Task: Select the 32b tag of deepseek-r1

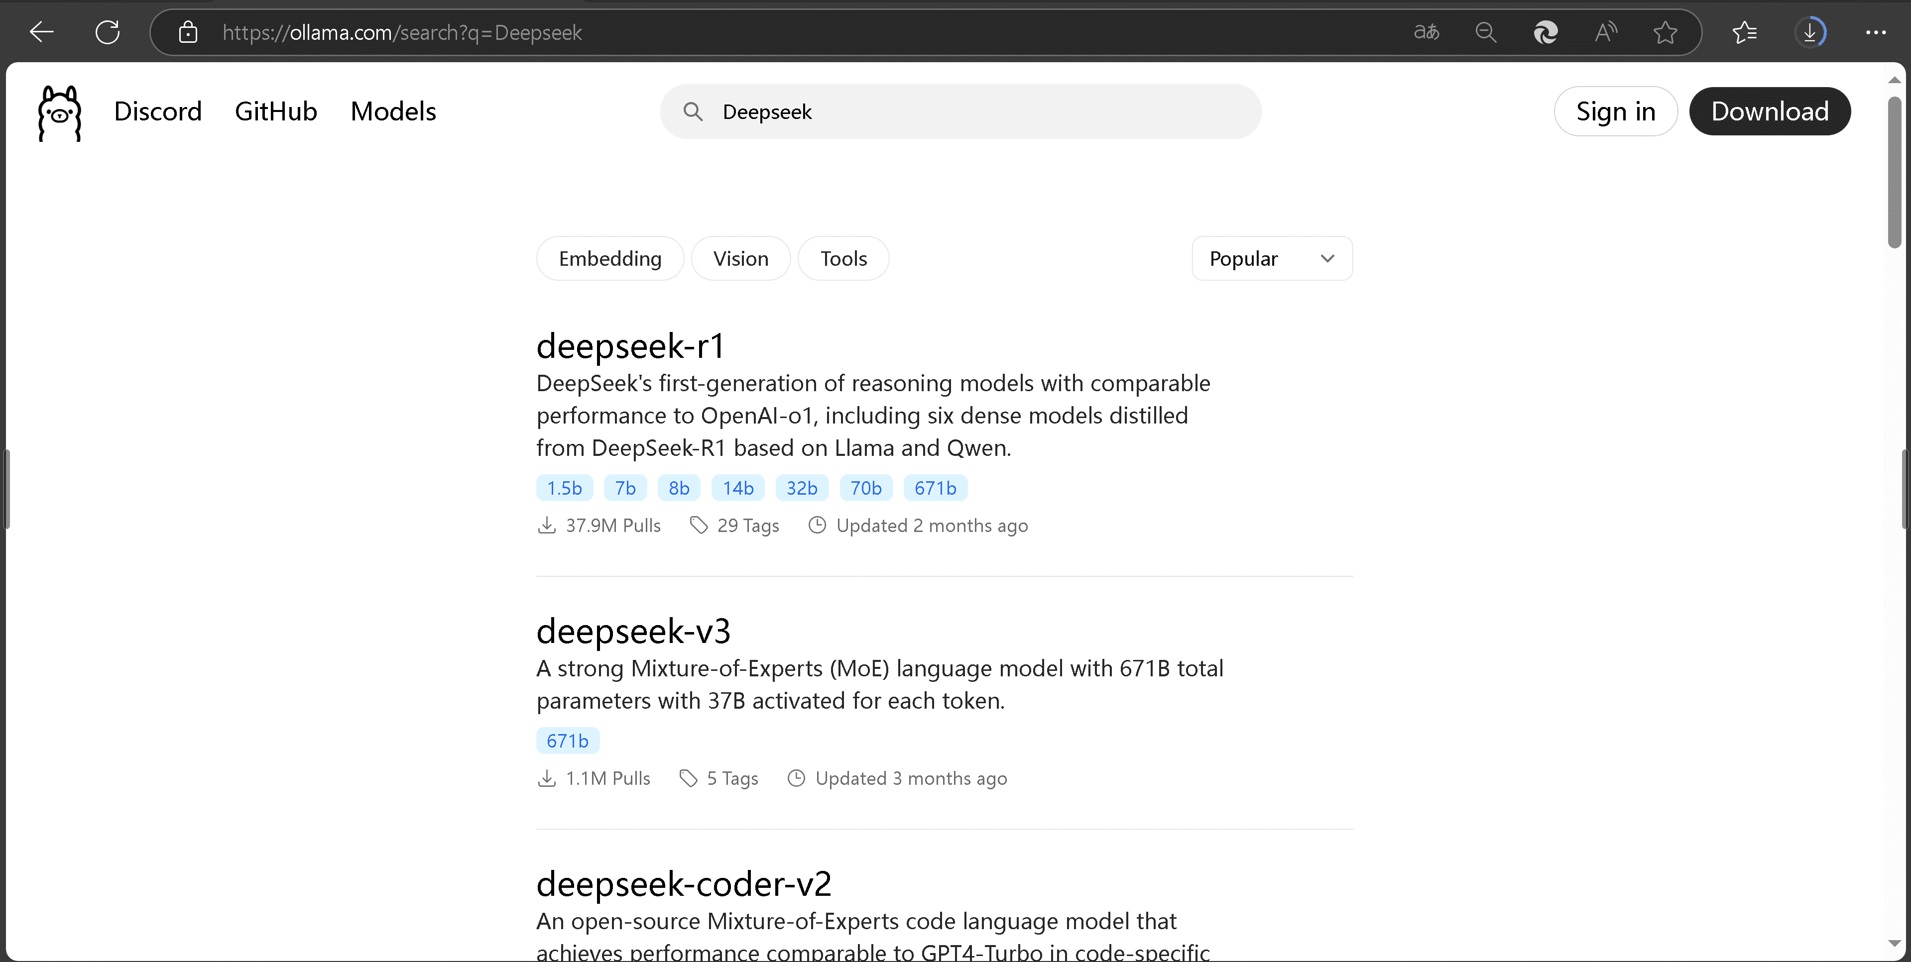Action: click(x=802, y=488)
